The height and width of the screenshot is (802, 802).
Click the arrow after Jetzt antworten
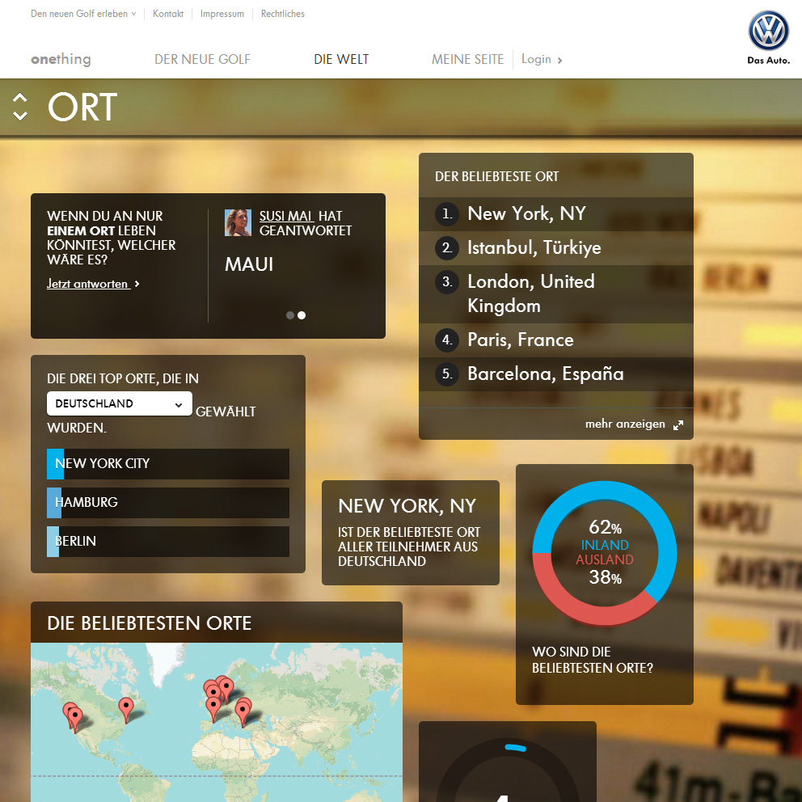137,284
